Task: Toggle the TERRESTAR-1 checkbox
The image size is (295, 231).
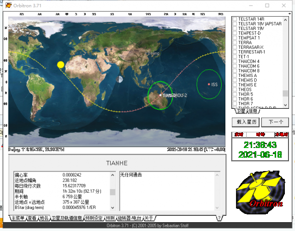Action: click(x=235, y=52)
